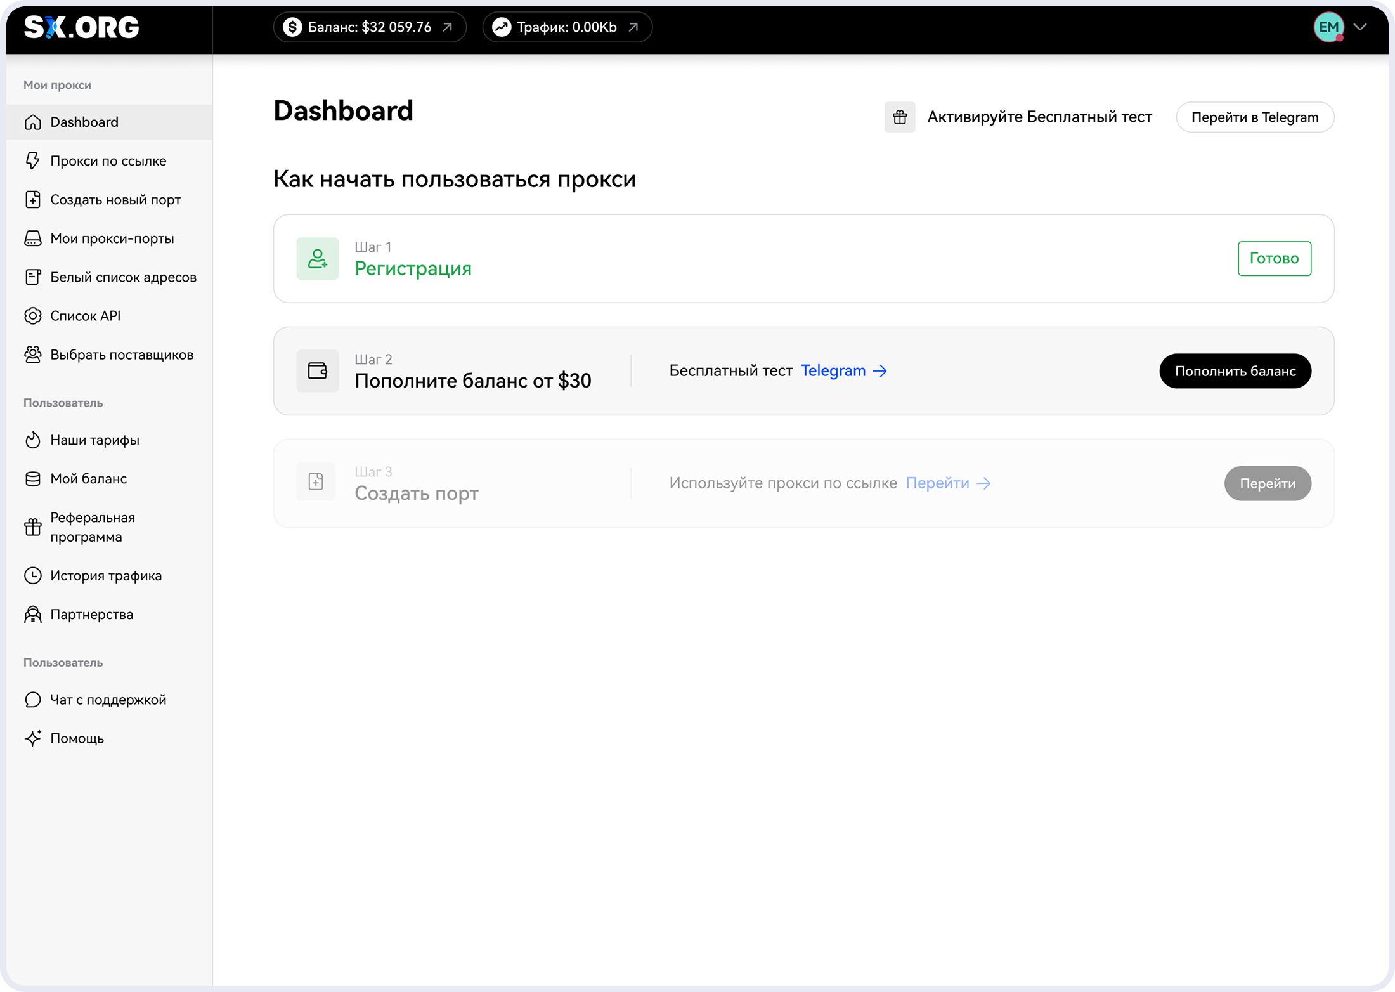
Task: Click the 'Готово' status on Регистрация
Action: [x=1274, y=258]
